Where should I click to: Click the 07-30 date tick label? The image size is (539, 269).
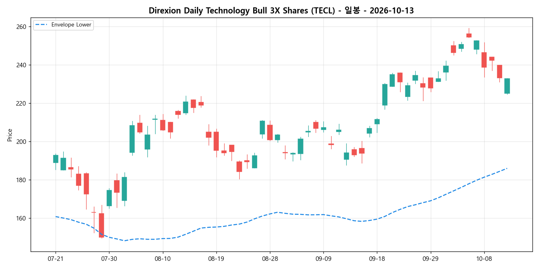click(x=109, y=259)
